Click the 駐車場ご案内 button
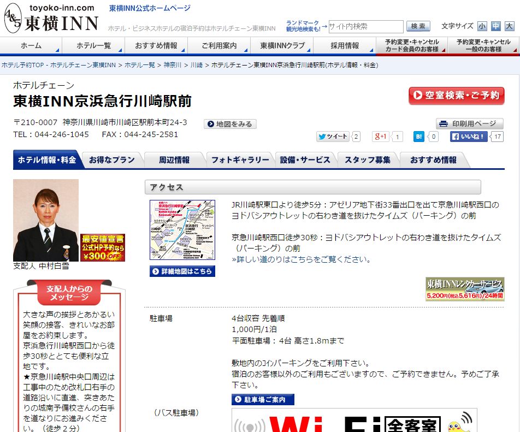The width and height of the screenshot is (520, 432). 263,400
